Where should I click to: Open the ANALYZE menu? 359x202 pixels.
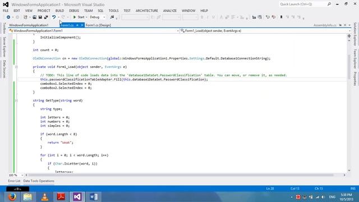(x=170, y=11)
